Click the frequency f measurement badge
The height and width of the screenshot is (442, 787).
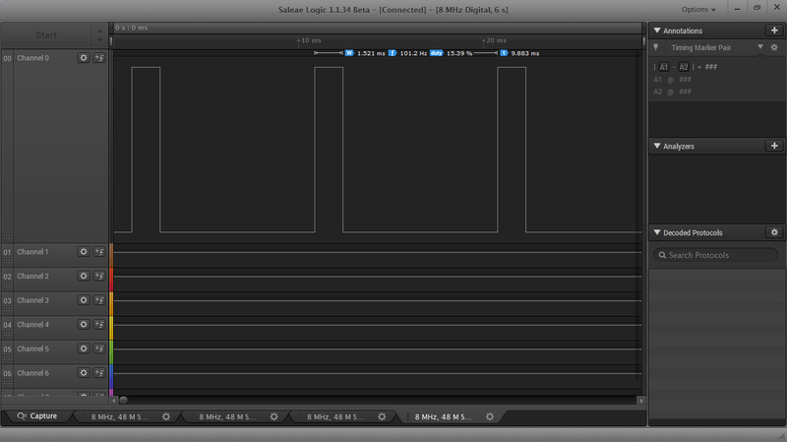tap(392, 53)
